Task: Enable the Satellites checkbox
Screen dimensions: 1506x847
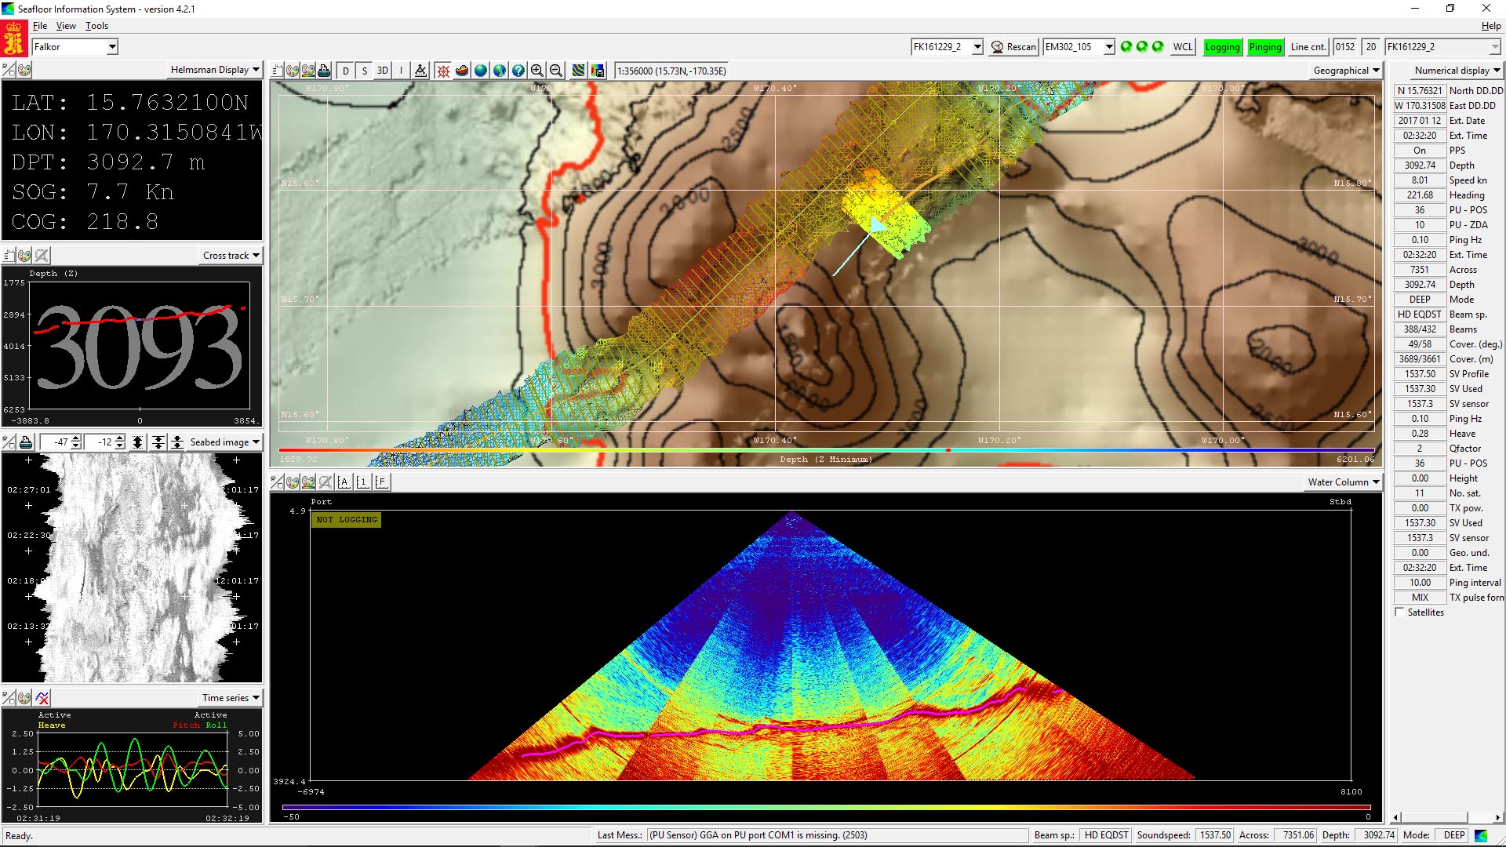Action: [x=1400, y=613]
